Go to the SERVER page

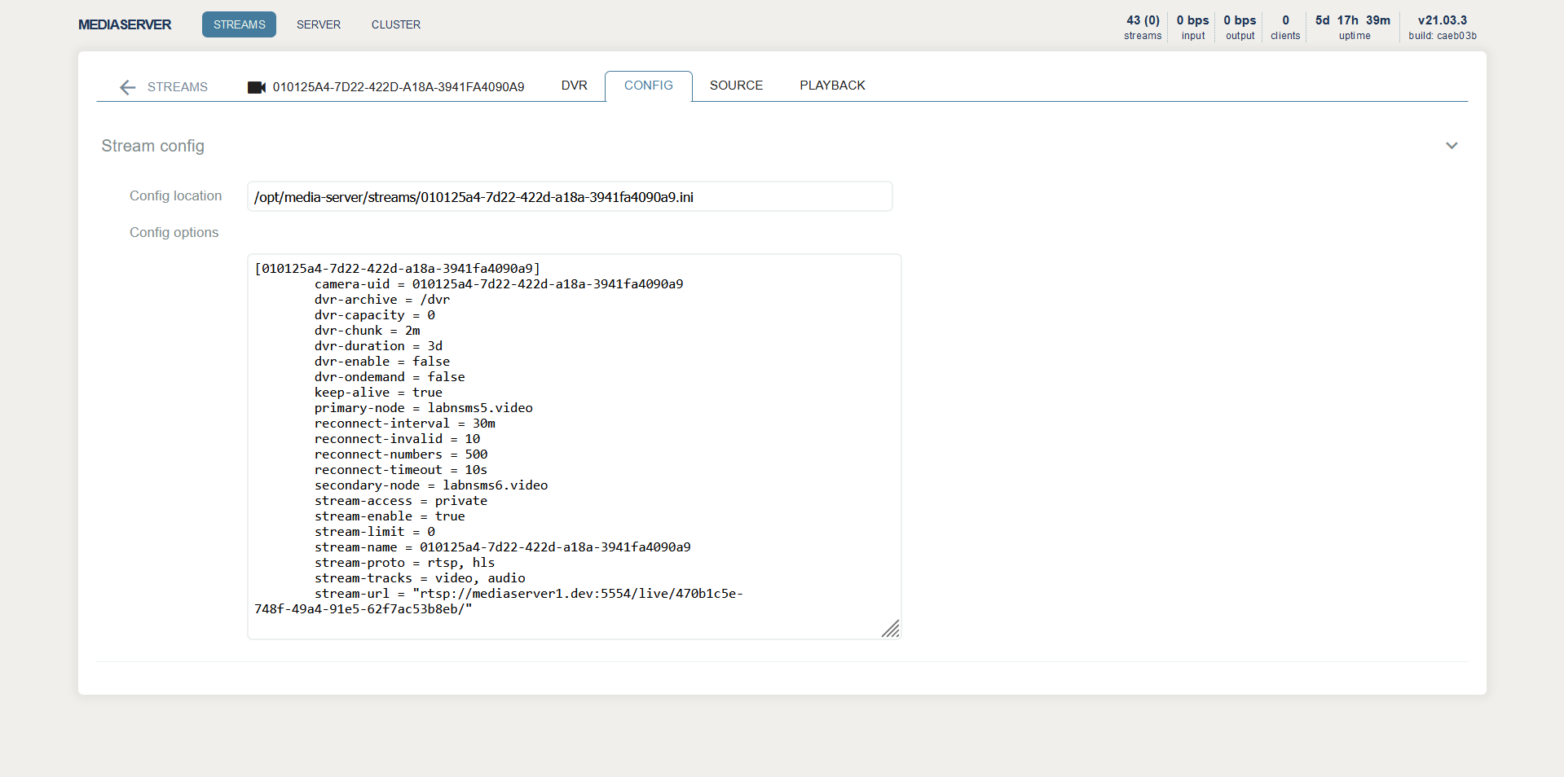318,24
